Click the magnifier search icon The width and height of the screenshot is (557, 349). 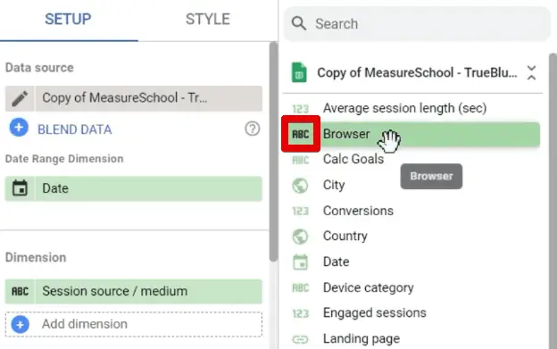299,24
